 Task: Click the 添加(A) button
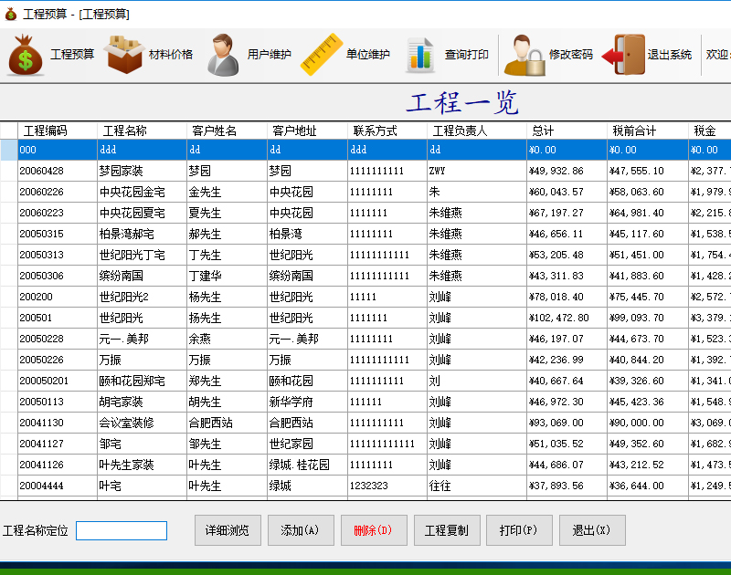click(300, 530)
